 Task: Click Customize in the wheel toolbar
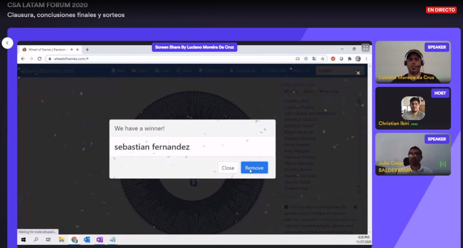(x=211, y=71)
